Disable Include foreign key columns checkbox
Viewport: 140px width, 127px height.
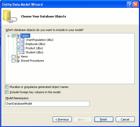coord(7,92)
